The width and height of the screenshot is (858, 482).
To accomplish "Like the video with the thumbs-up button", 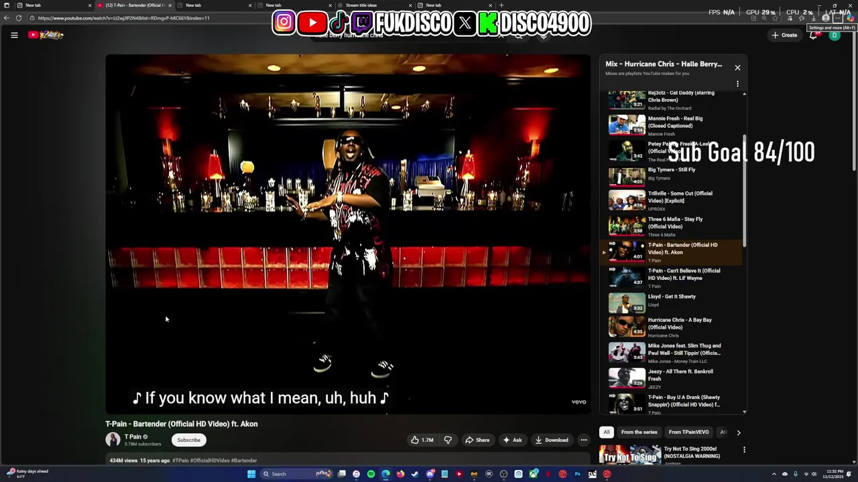I will (422, 440).
